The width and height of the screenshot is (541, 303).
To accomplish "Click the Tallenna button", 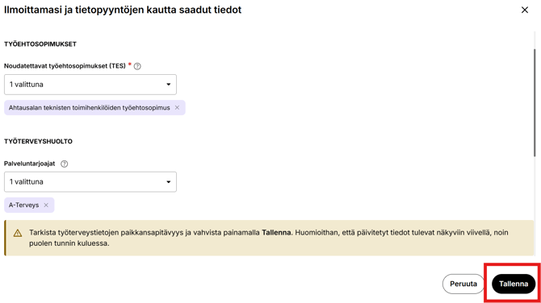I will point(514,284).
